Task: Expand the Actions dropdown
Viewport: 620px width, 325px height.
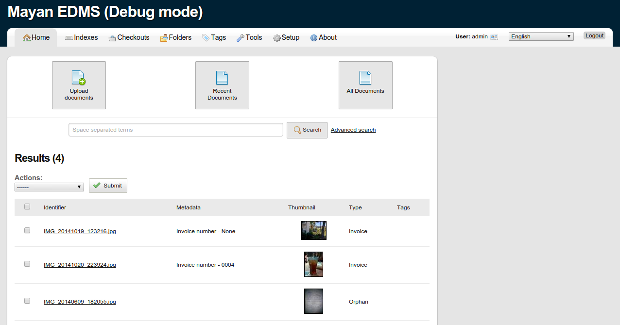Action: point(49,187)
